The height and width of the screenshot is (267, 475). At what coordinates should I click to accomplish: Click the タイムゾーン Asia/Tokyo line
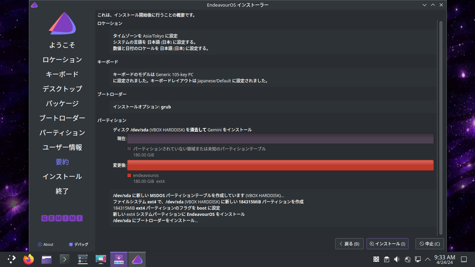pos(145,36)
